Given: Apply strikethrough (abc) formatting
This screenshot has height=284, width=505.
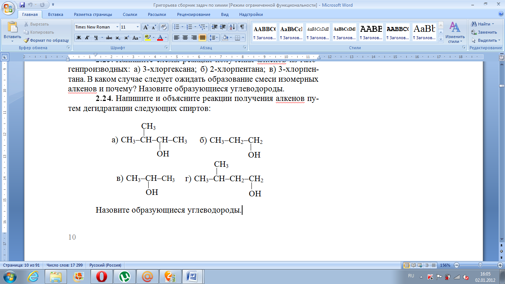Looking at the screenshot, I should click(109, 38).
